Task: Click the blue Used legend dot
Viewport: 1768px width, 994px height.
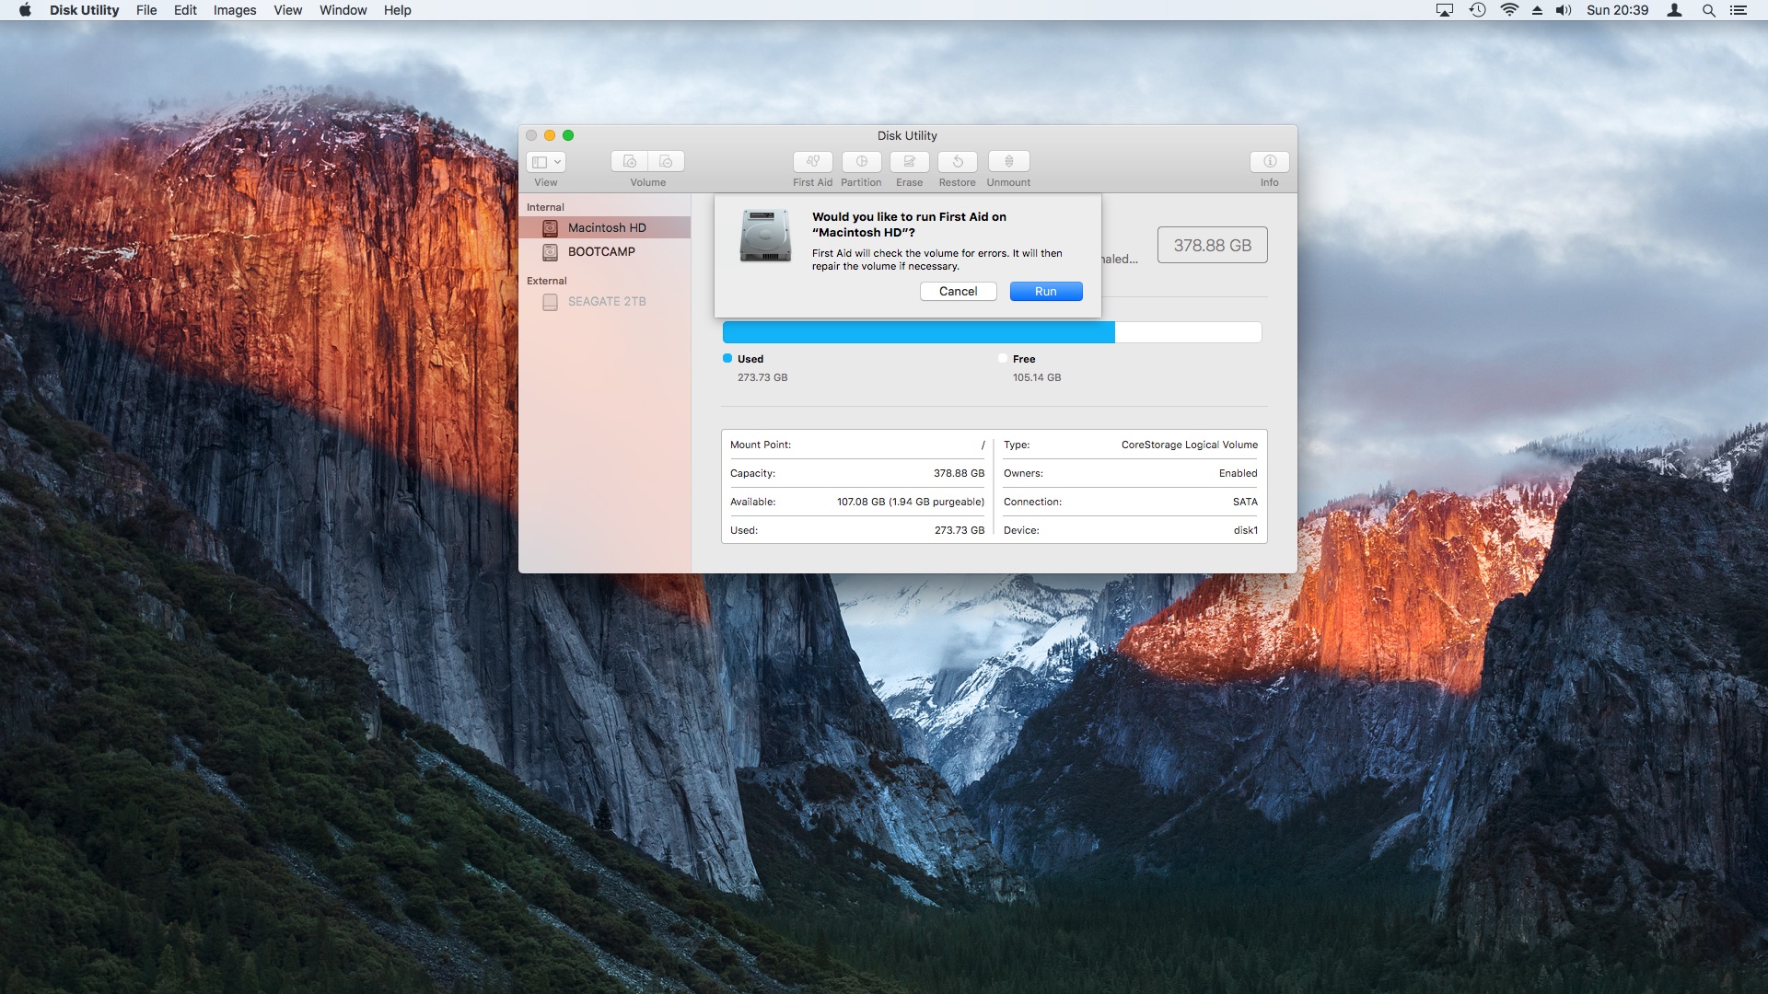Action: 727,358
